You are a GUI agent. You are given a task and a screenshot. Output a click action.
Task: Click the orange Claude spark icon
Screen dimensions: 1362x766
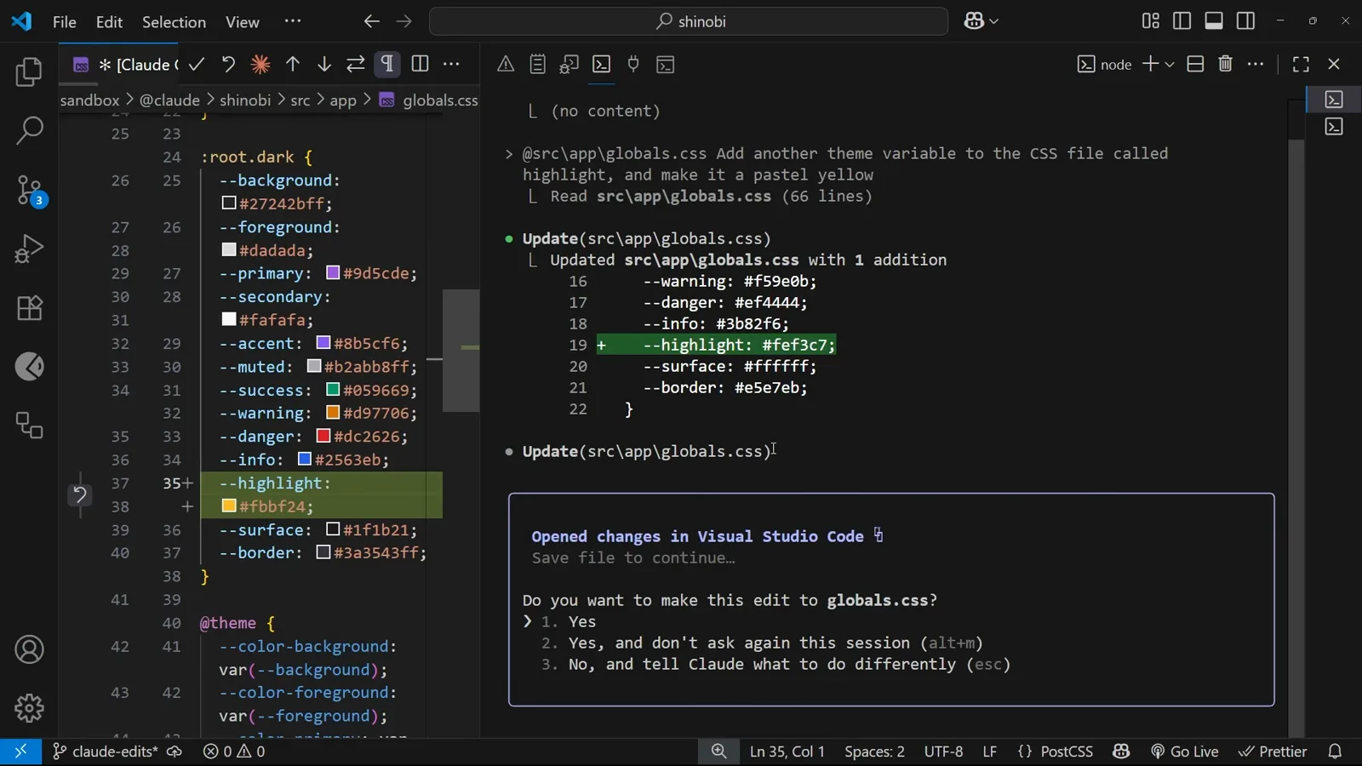(260, 64)
